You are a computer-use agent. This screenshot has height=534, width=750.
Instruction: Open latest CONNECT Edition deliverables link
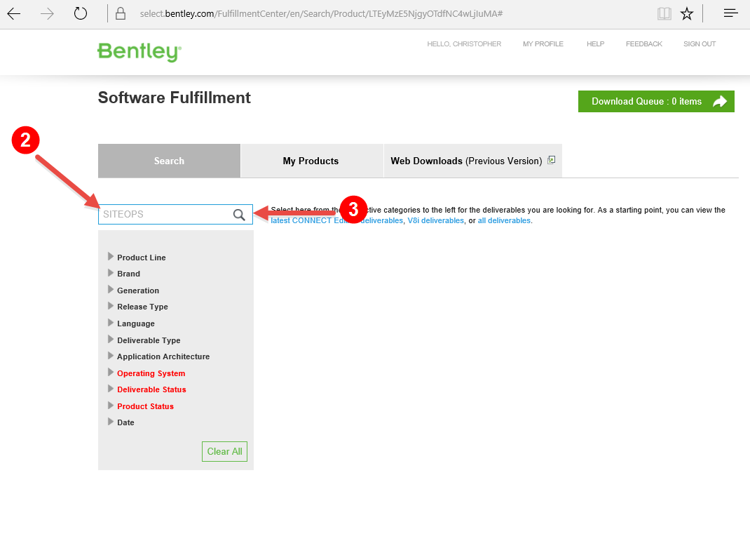pyautogui.click(x=336, y=220)
